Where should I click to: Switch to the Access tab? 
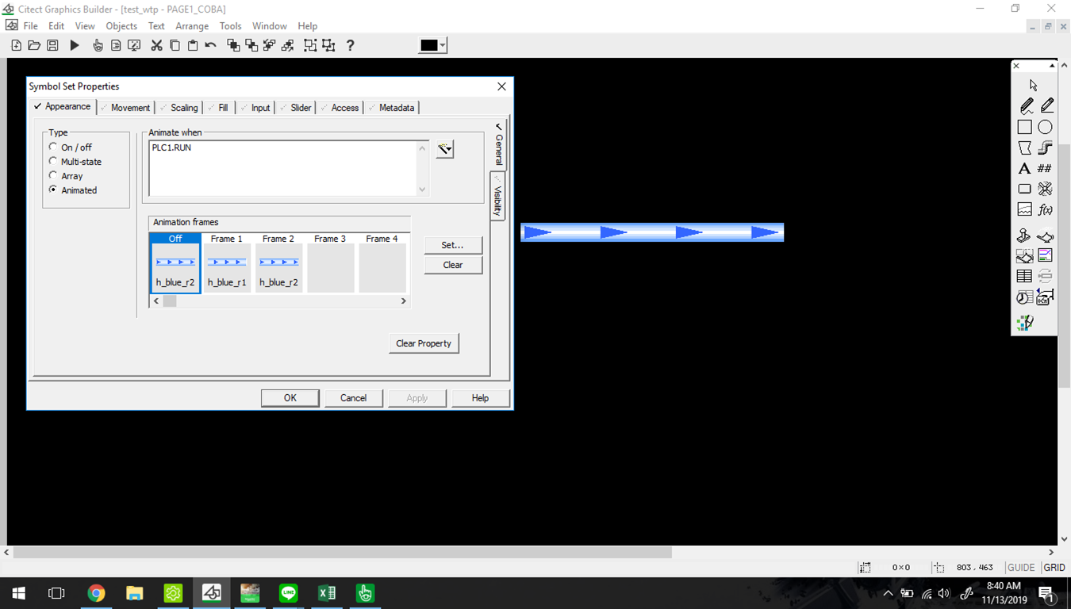point(340,108)
